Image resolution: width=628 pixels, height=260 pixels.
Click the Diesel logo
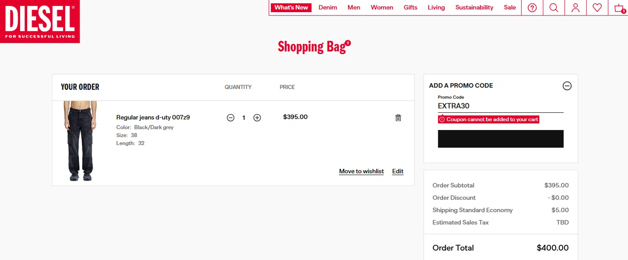pyautogui.click(x=40, y=21)
